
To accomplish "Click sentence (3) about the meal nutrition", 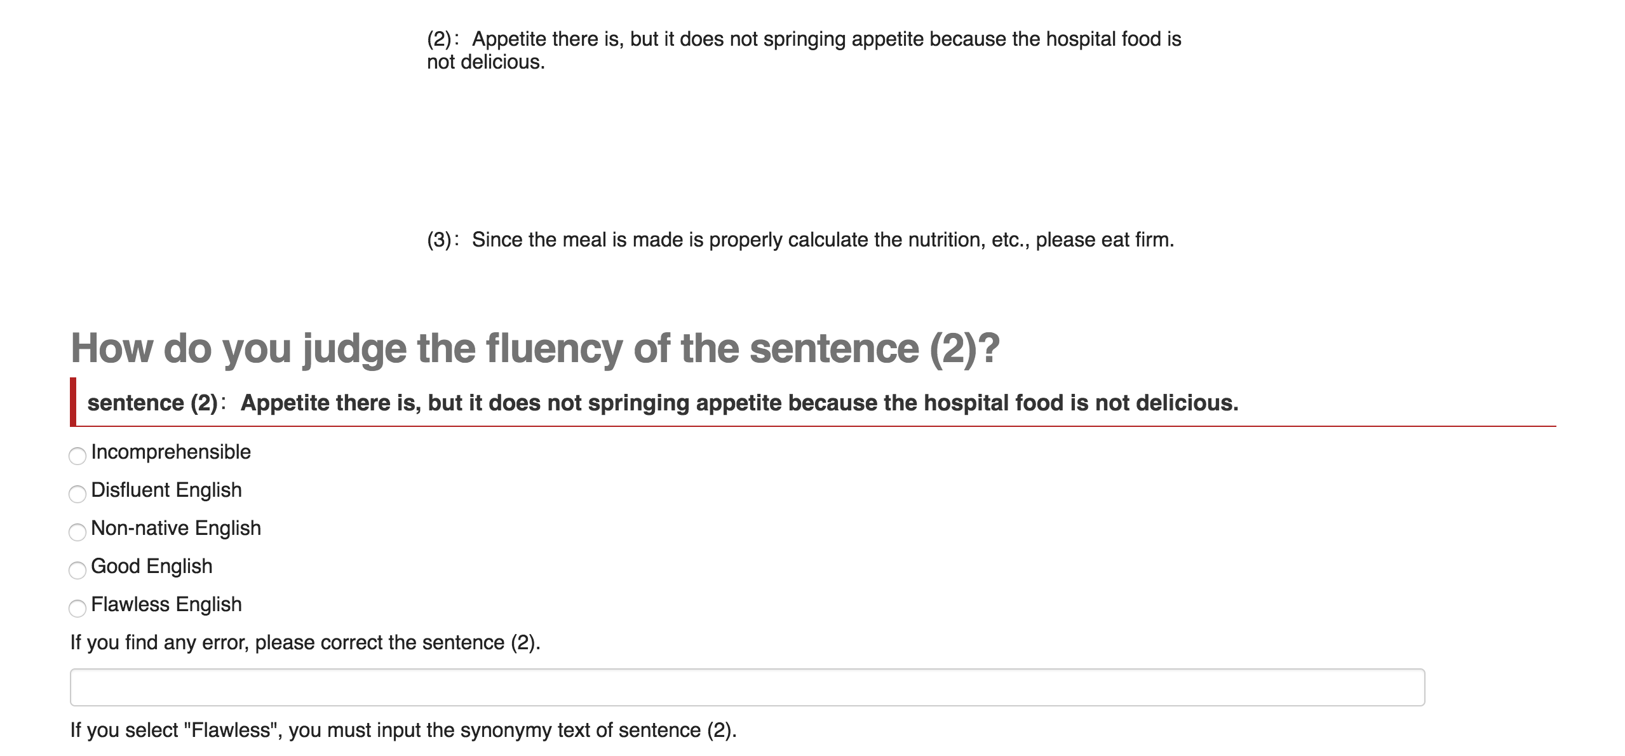I will click(823, 240).
